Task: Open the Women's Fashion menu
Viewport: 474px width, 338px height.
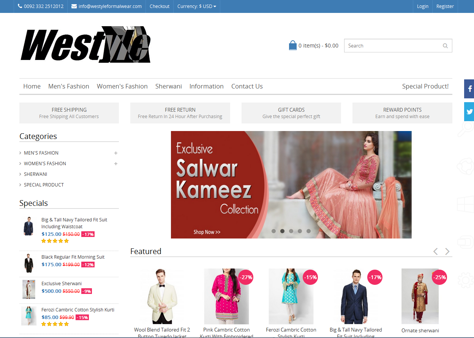Action: coord(122,86)
